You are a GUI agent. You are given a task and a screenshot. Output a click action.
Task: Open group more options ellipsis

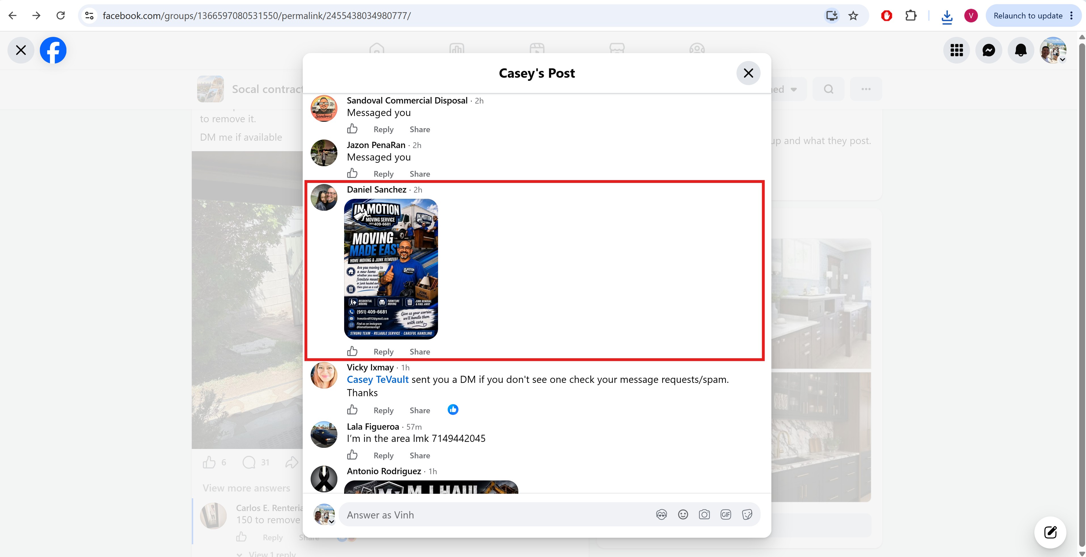coord(866,89)
